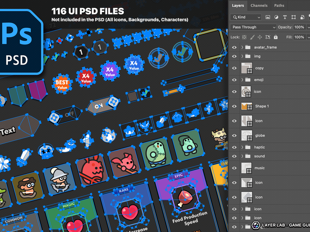Select the layer name "music"
This screenshot has height=232, width=310.
pos(260,168)
